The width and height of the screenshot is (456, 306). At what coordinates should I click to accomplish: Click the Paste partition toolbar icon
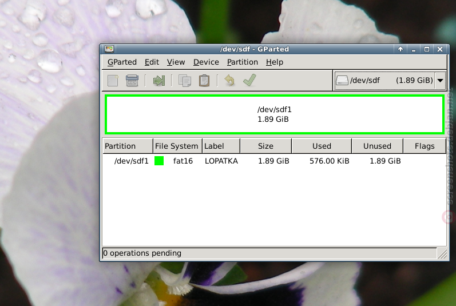(x=204, y=81)
